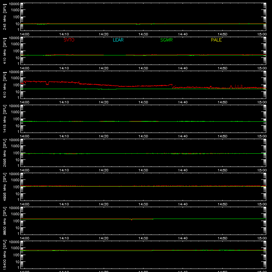Click the 14:20 label under 610 MHz panel
The image size is (272, 272).
[104, 102]
